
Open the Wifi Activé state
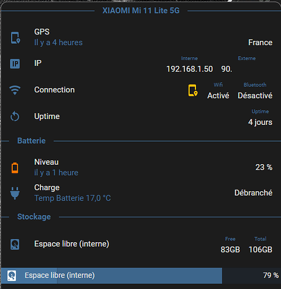point(218,95)
